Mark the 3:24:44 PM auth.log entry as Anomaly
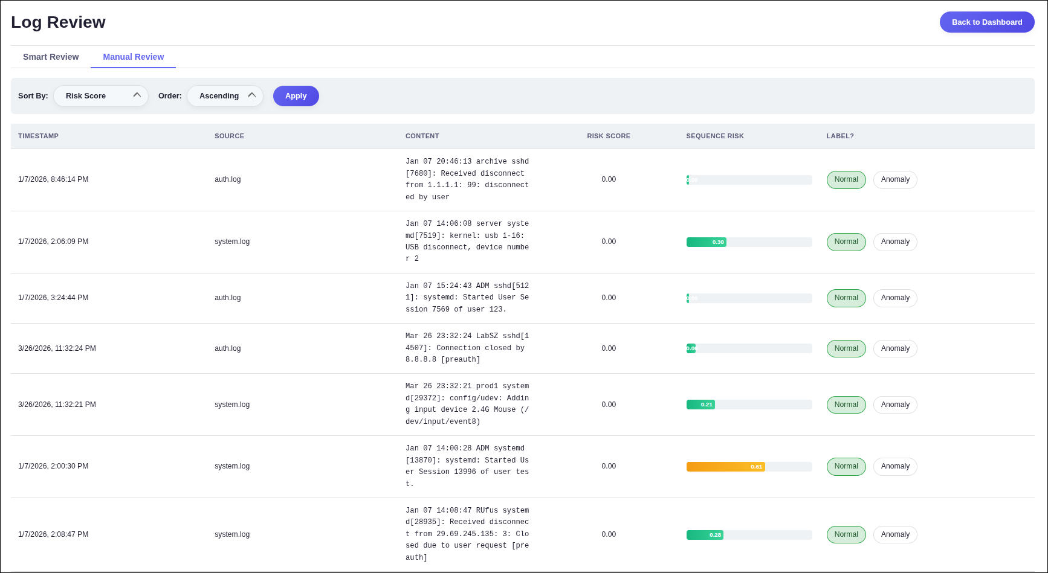The width and height of the screenshot is (1048, 573). pos(895,298)
